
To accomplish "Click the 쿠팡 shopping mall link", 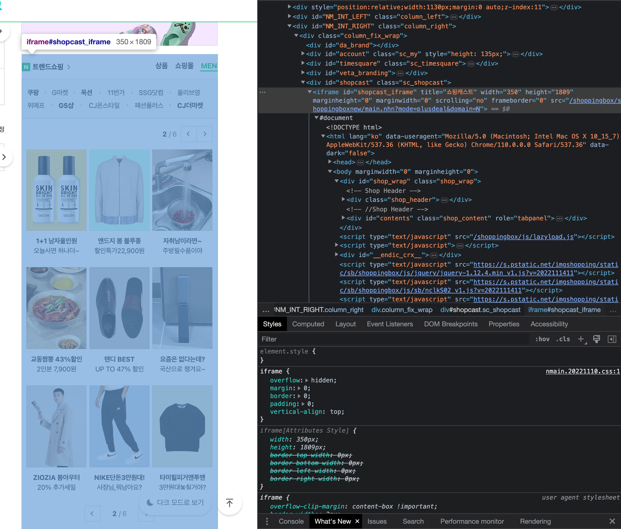I will [33, 93].
